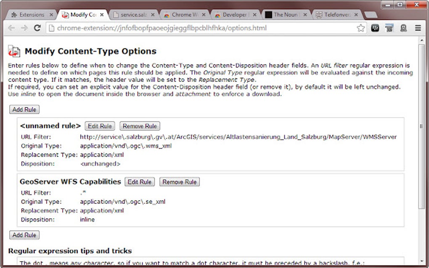Click the scrollbar up arrow
The height and width of the screenshot is (268, 429).
[x=421, y=40]
